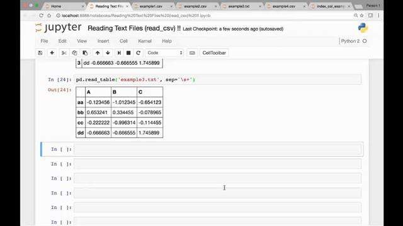Switch to the example4.csv tab

pos(286,6)
